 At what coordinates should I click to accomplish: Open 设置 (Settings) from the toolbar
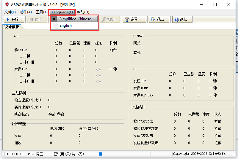coord(134,20)
